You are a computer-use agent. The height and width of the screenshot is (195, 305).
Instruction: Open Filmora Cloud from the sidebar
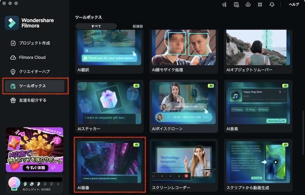click(34, 57)
